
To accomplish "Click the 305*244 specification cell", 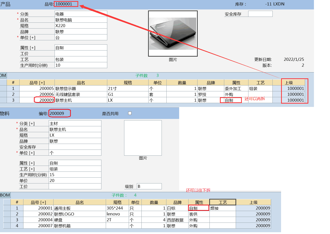I will pos(117,208).
